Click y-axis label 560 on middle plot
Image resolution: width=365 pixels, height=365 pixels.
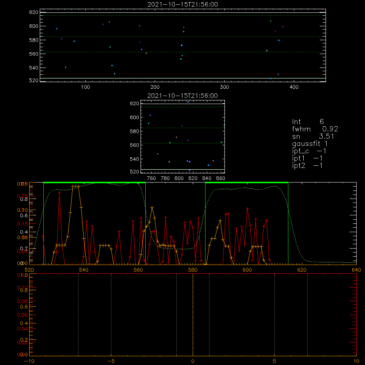[134, 145]
